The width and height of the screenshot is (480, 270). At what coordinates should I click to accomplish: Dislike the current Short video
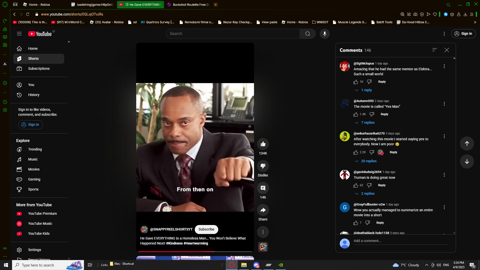263,166
